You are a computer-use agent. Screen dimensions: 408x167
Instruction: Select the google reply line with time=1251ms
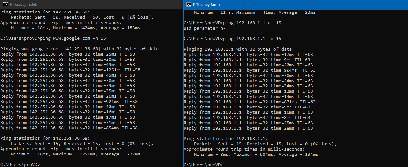pyautogui.click(x=70, y=70)
